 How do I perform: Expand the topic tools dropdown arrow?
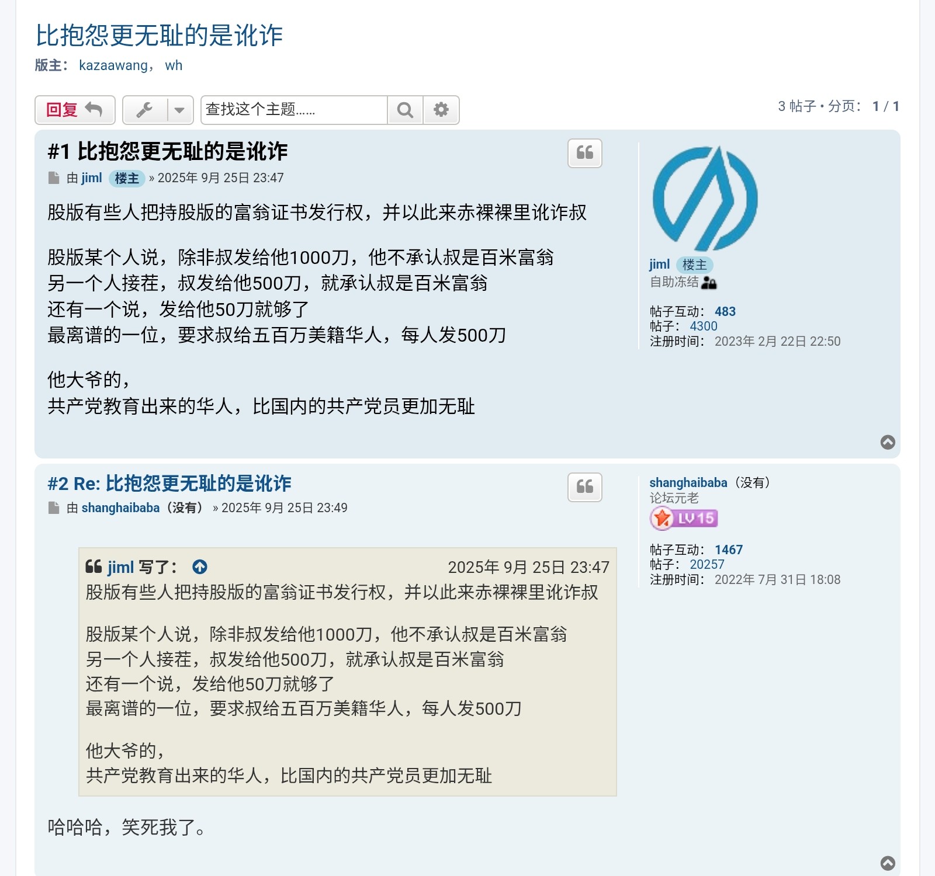point(180,110)
